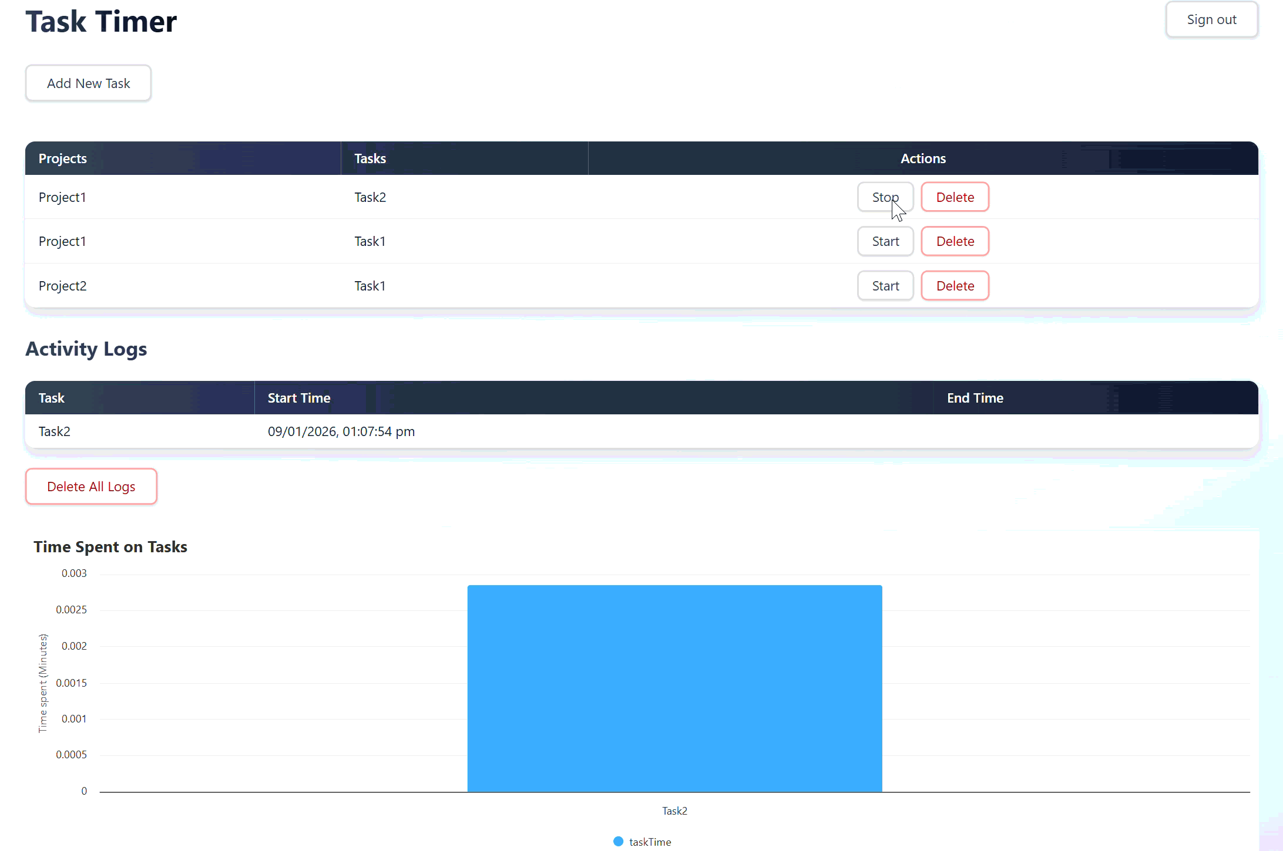Screen dimensions: 1283x851
Task: Click End Time column header in logs
Action: coord(975,398)
